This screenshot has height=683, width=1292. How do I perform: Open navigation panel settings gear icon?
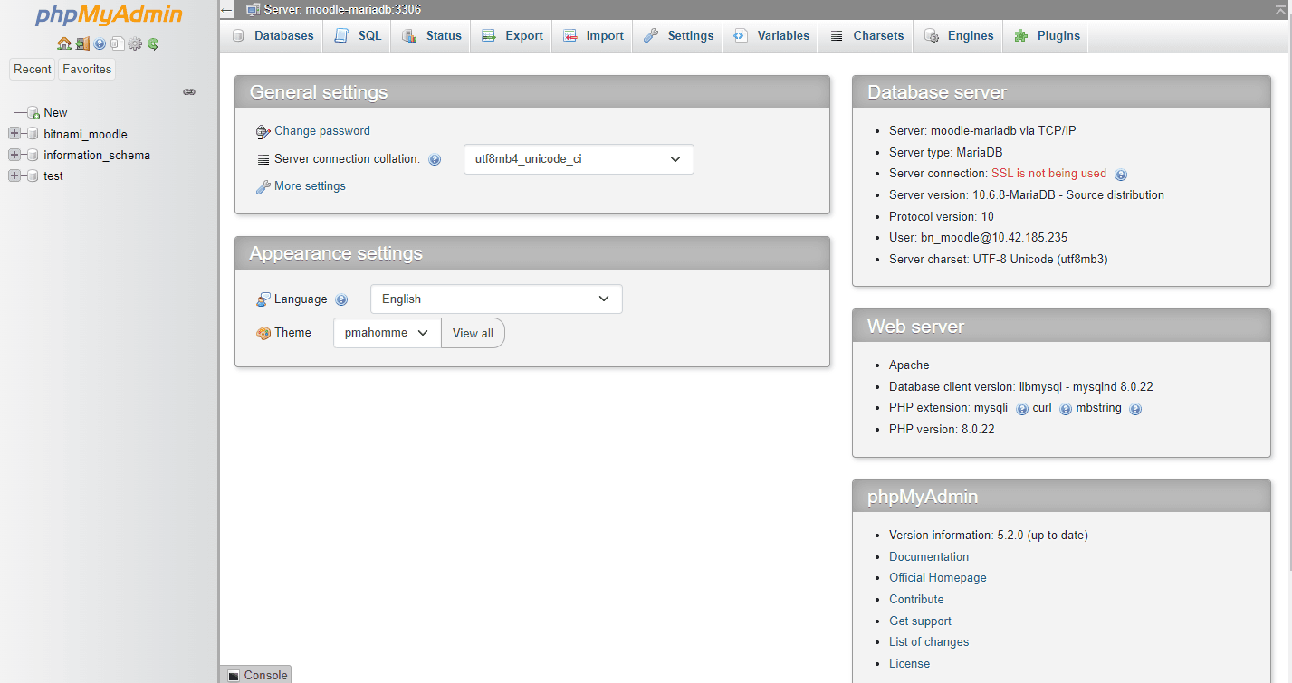click(135, 43)
